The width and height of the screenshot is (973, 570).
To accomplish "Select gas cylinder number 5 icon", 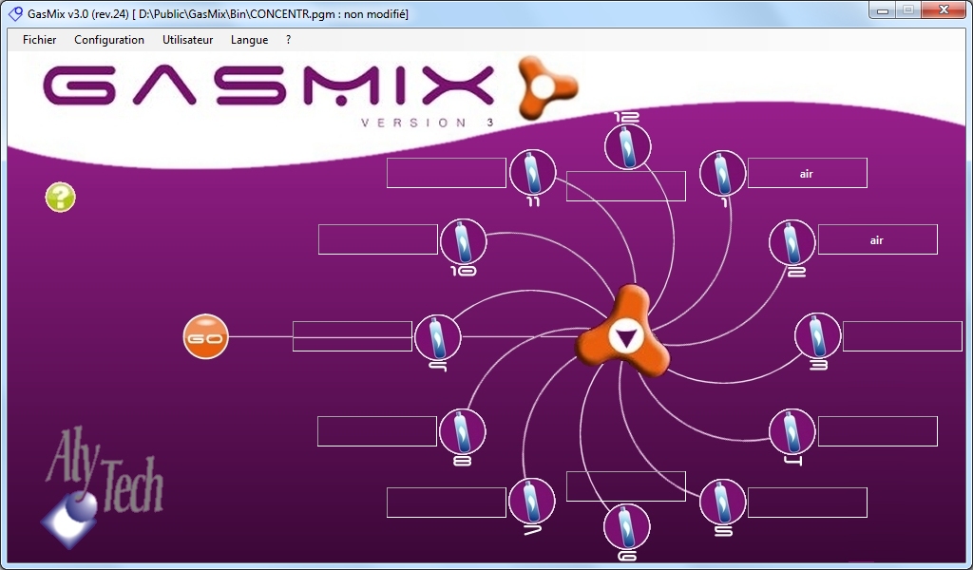I will pyautogui.click(x=722, y=500).
